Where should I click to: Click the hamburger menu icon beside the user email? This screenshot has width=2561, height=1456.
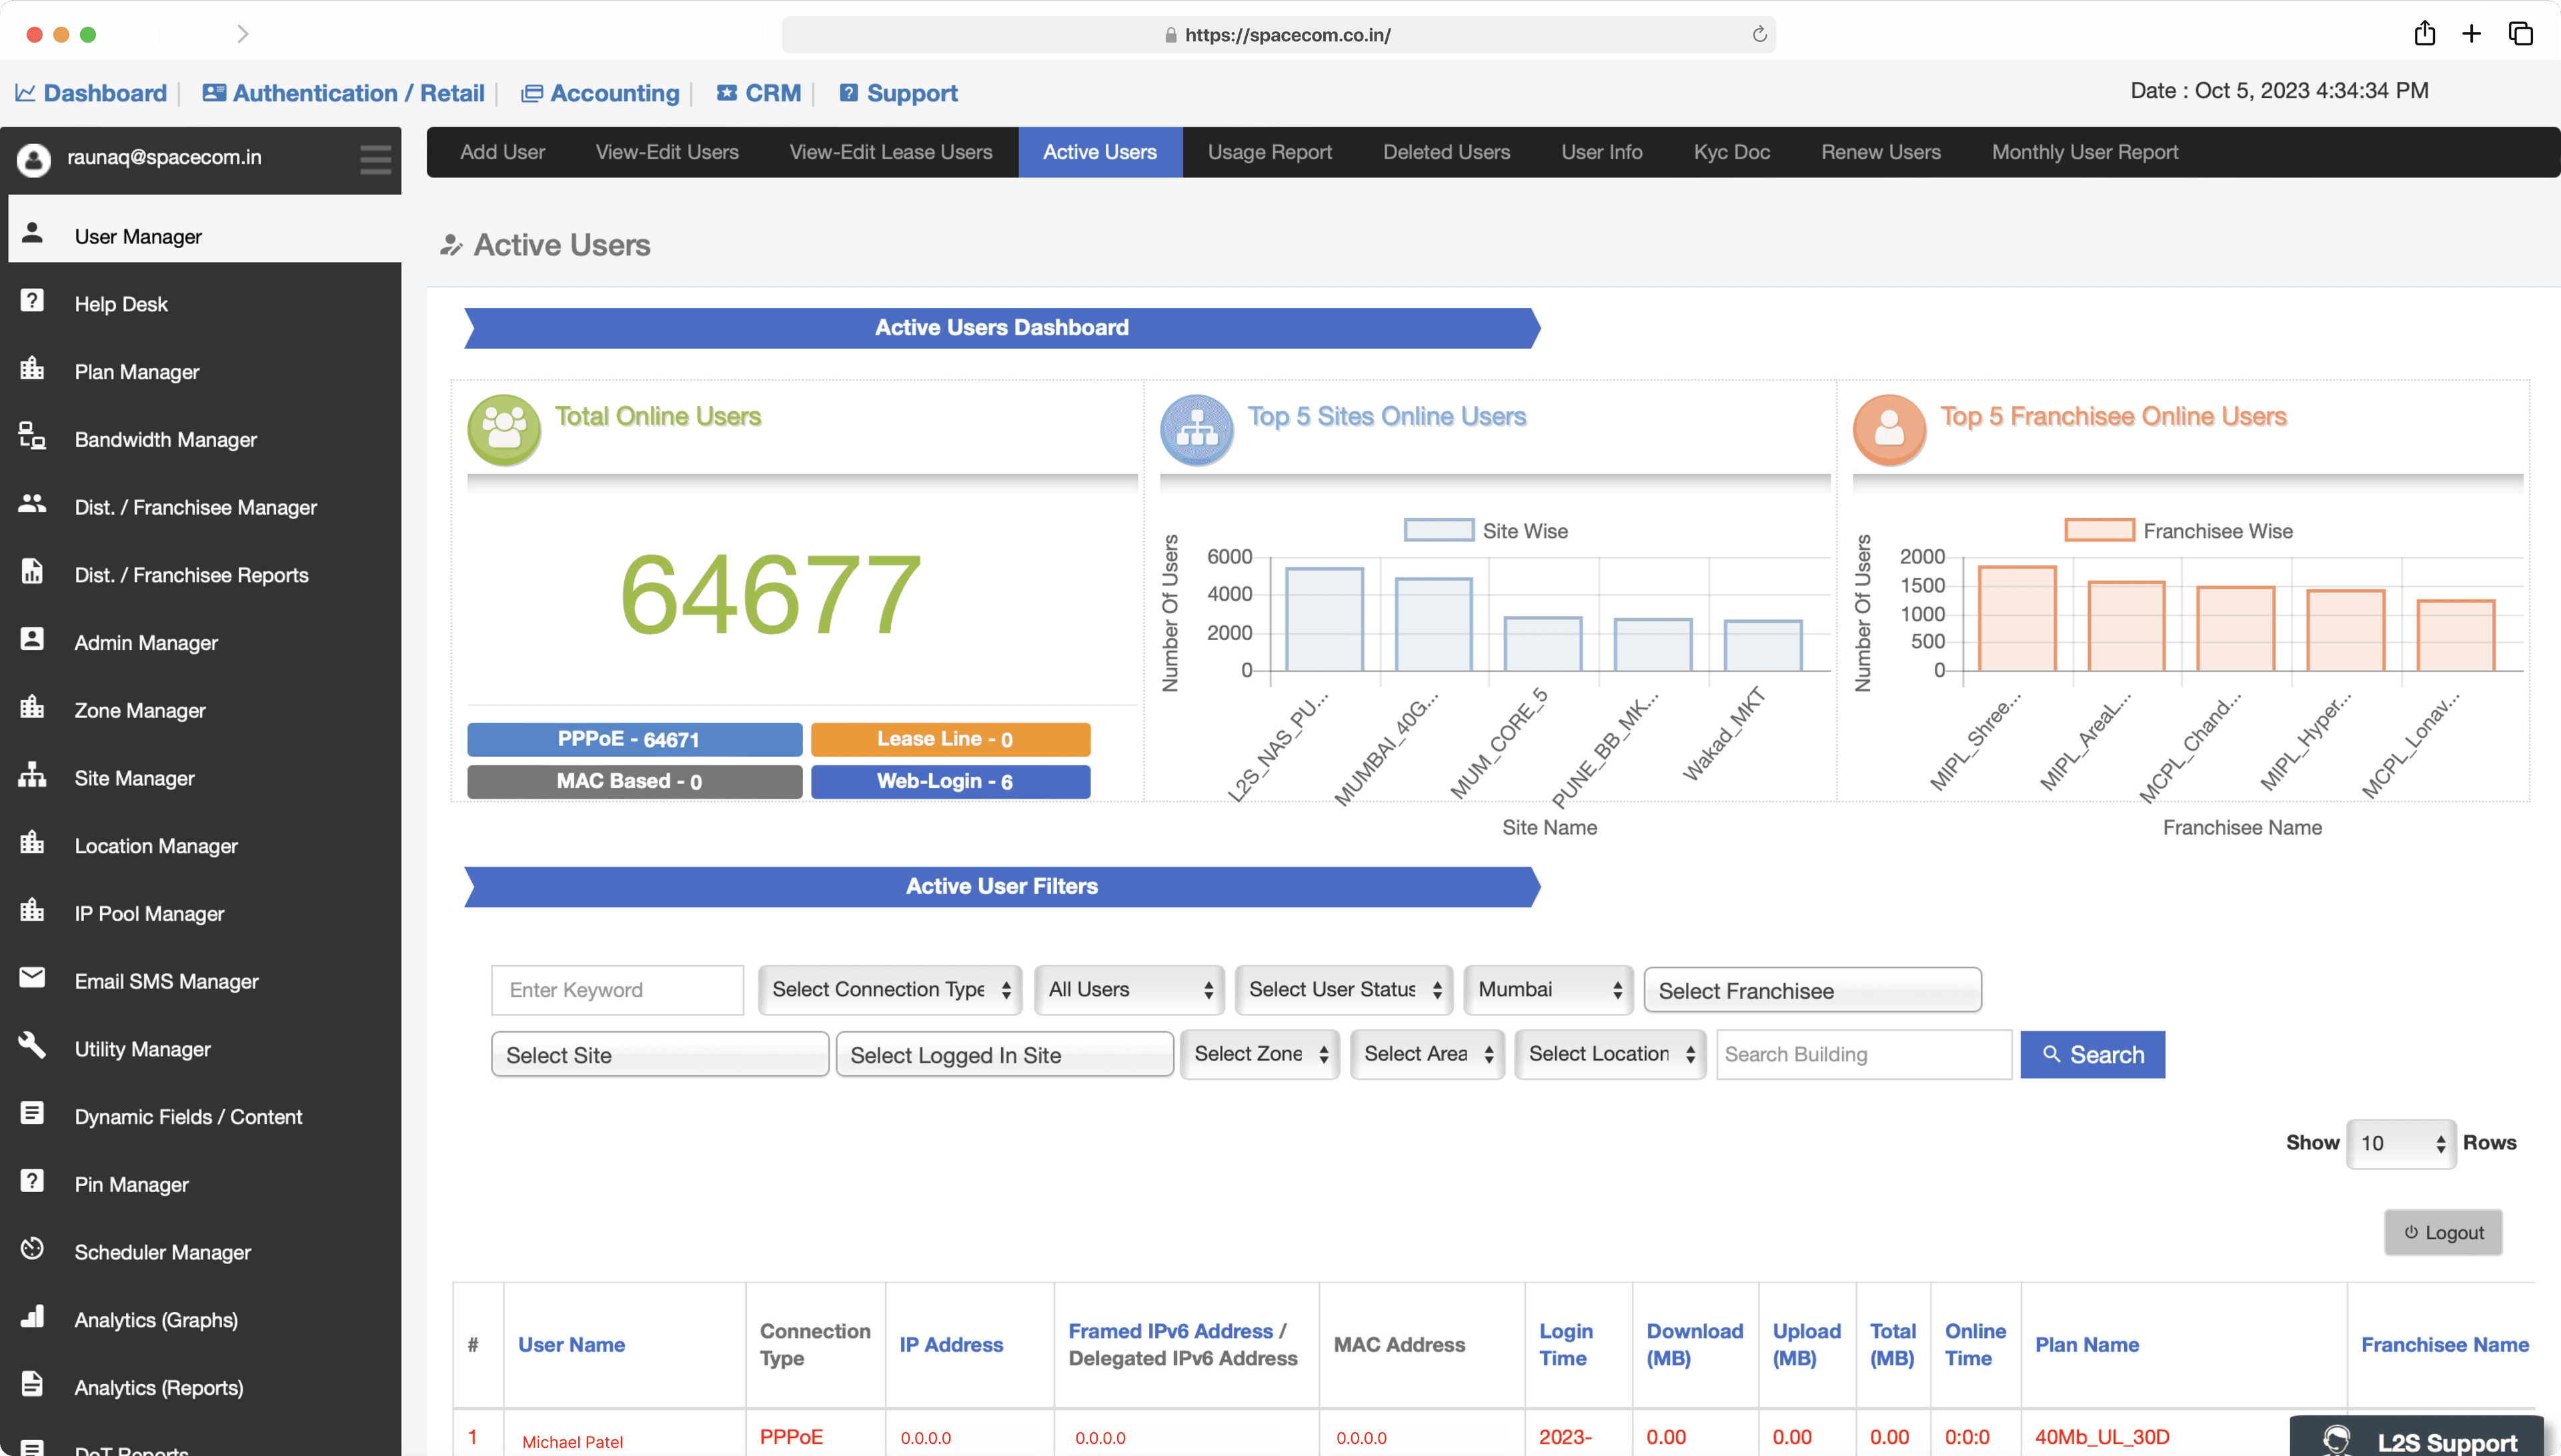(x=375, y=158)
